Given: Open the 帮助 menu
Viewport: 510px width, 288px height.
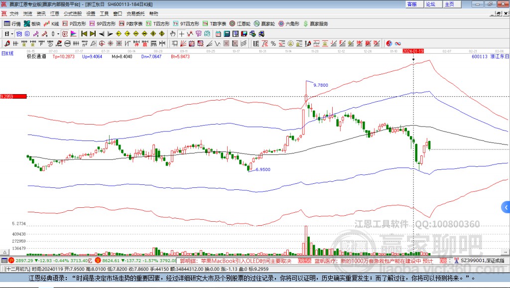Looking at the screenshot, I should point(153,13).
